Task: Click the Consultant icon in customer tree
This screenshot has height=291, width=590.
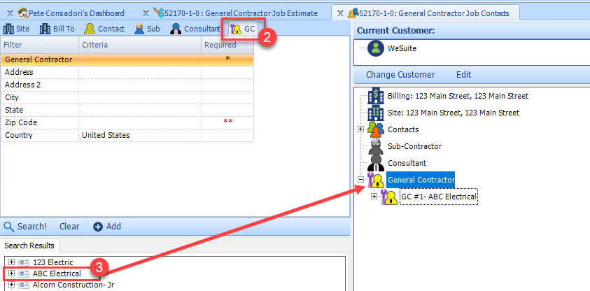Action: tap(375, 163)
